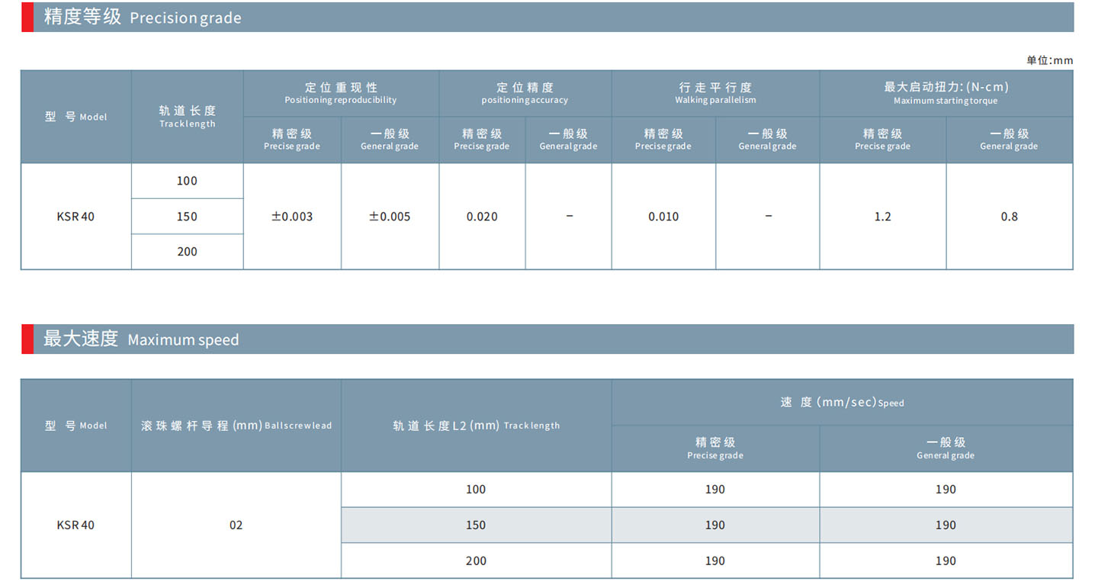1098x588 pixels.
Task: Select the 0.020 positioning accuracy cell
Action: 482,217
